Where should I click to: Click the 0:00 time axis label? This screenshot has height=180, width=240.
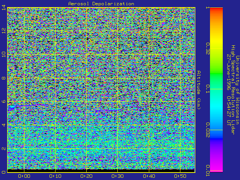coord(24,176)
